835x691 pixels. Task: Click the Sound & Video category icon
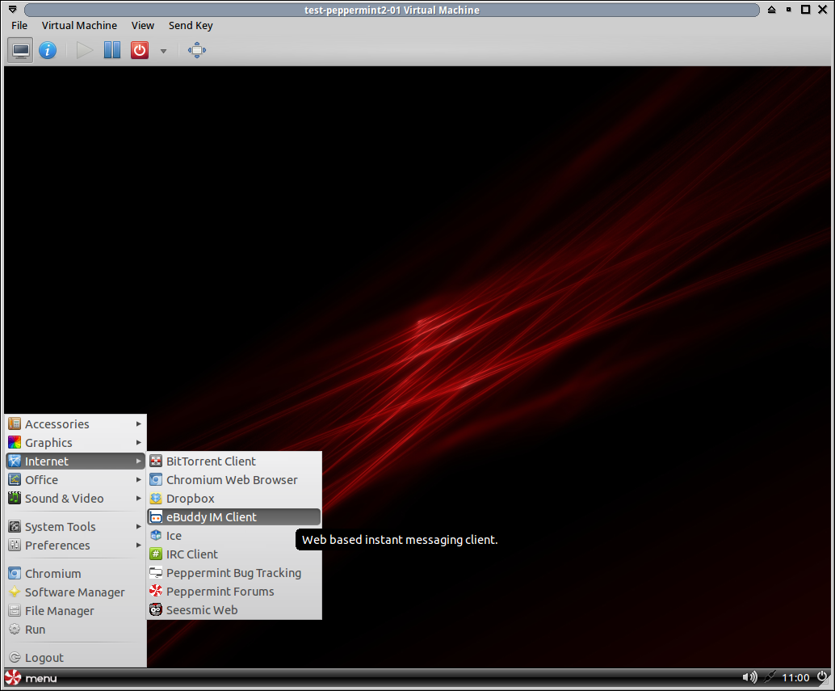click(x=15, y=499)
